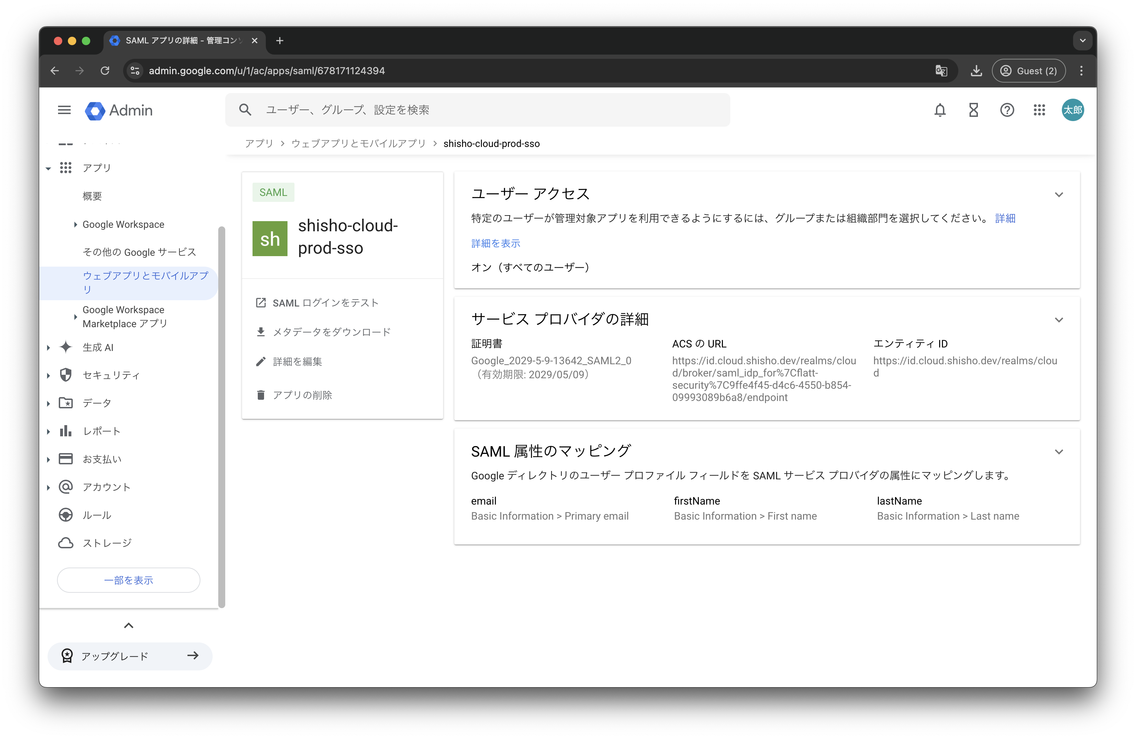This screenshot has width=1136, height=739.
Task: Click the Google Admin logo
Action: point(119,110)
